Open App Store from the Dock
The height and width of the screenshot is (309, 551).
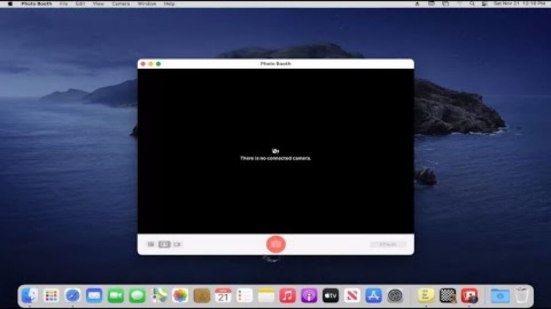pyautogui.click(x=373, y=296)
